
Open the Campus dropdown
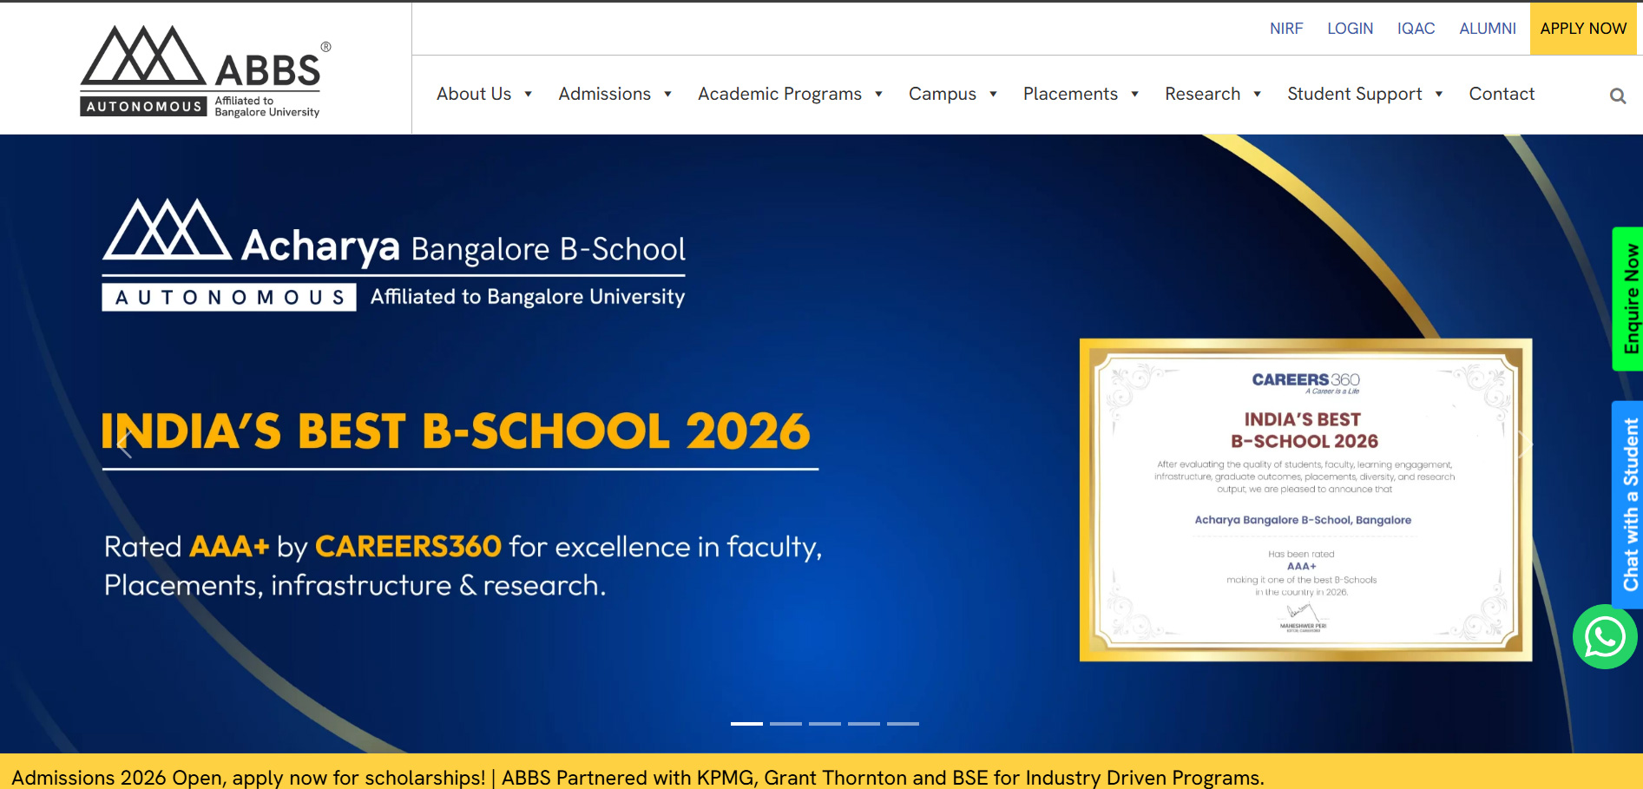pos(952,94)
